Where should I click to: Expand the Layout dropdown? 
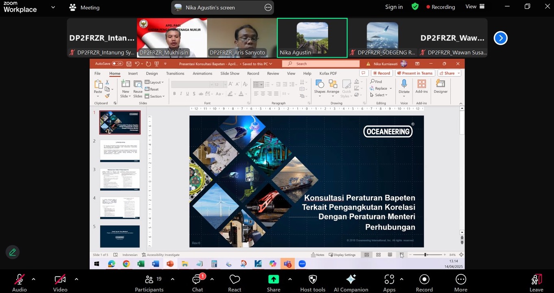coord(154,82)
